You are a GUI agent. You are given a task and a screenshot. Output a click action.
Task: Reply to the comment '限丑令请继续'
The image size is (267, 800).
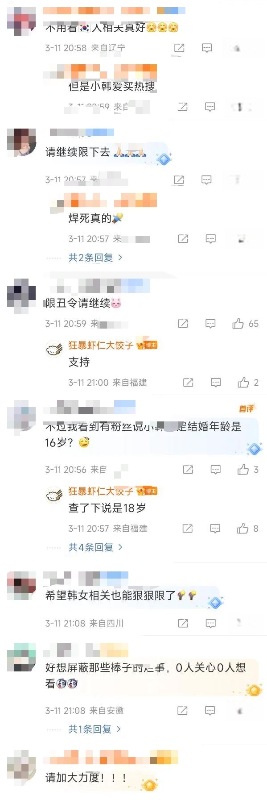[210, 324]
